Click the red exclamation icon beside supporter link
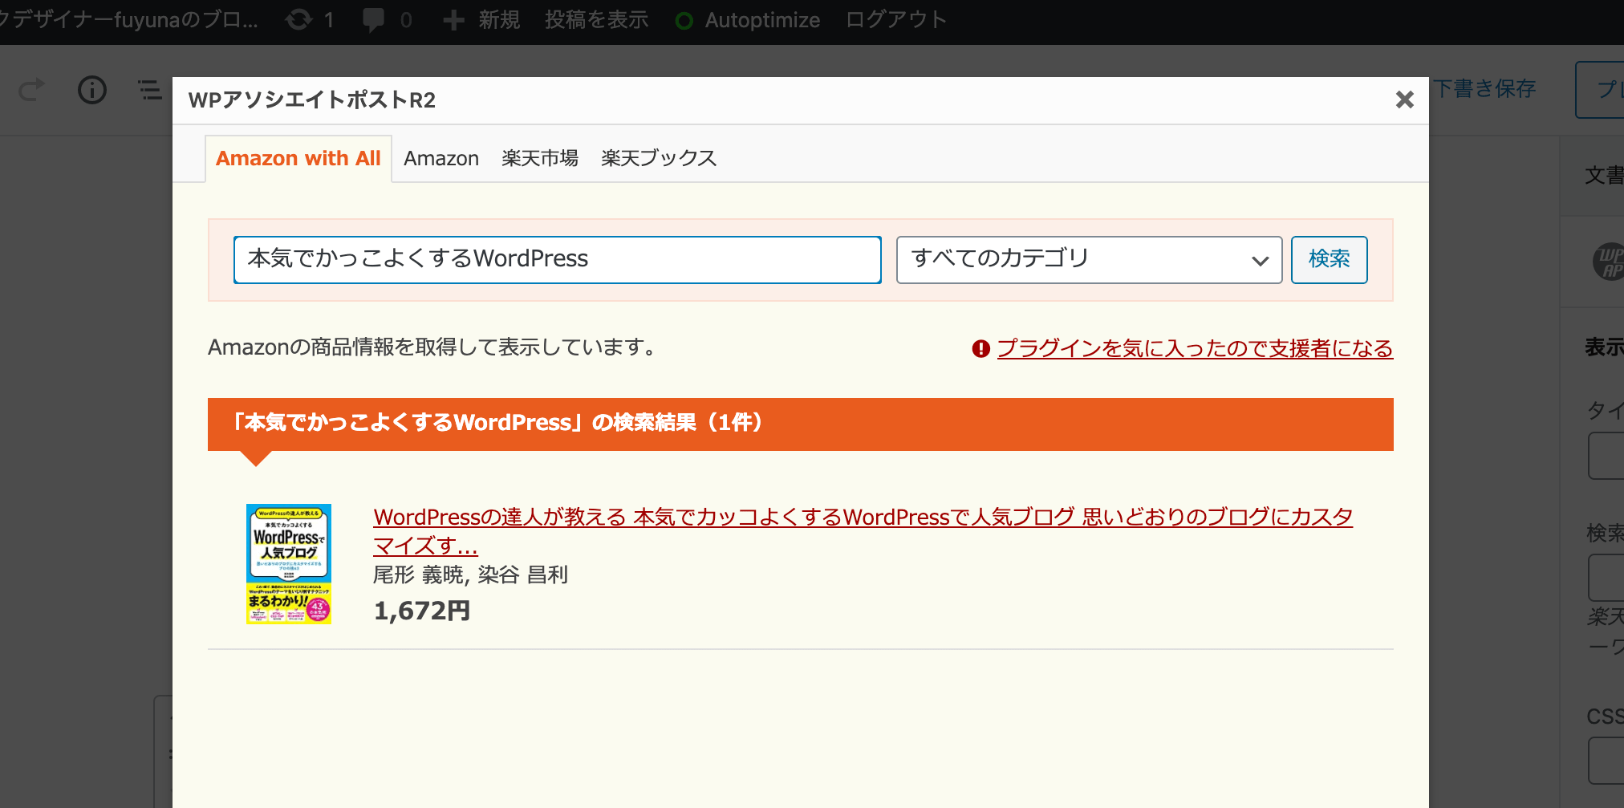This screenshot has height=808, width=1624. (980, 349)
